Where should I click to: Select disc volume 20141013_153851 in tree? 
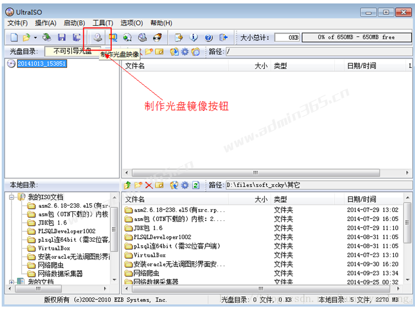(42, 64)
